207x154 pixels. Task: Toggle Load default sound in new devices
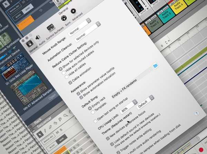[x=112, y=144]
